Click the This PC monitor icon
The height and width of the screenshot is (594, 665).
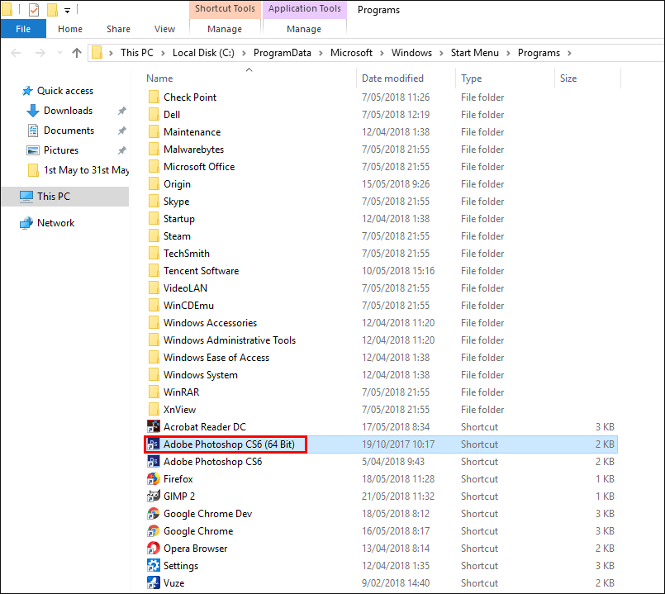pos(26,197)
